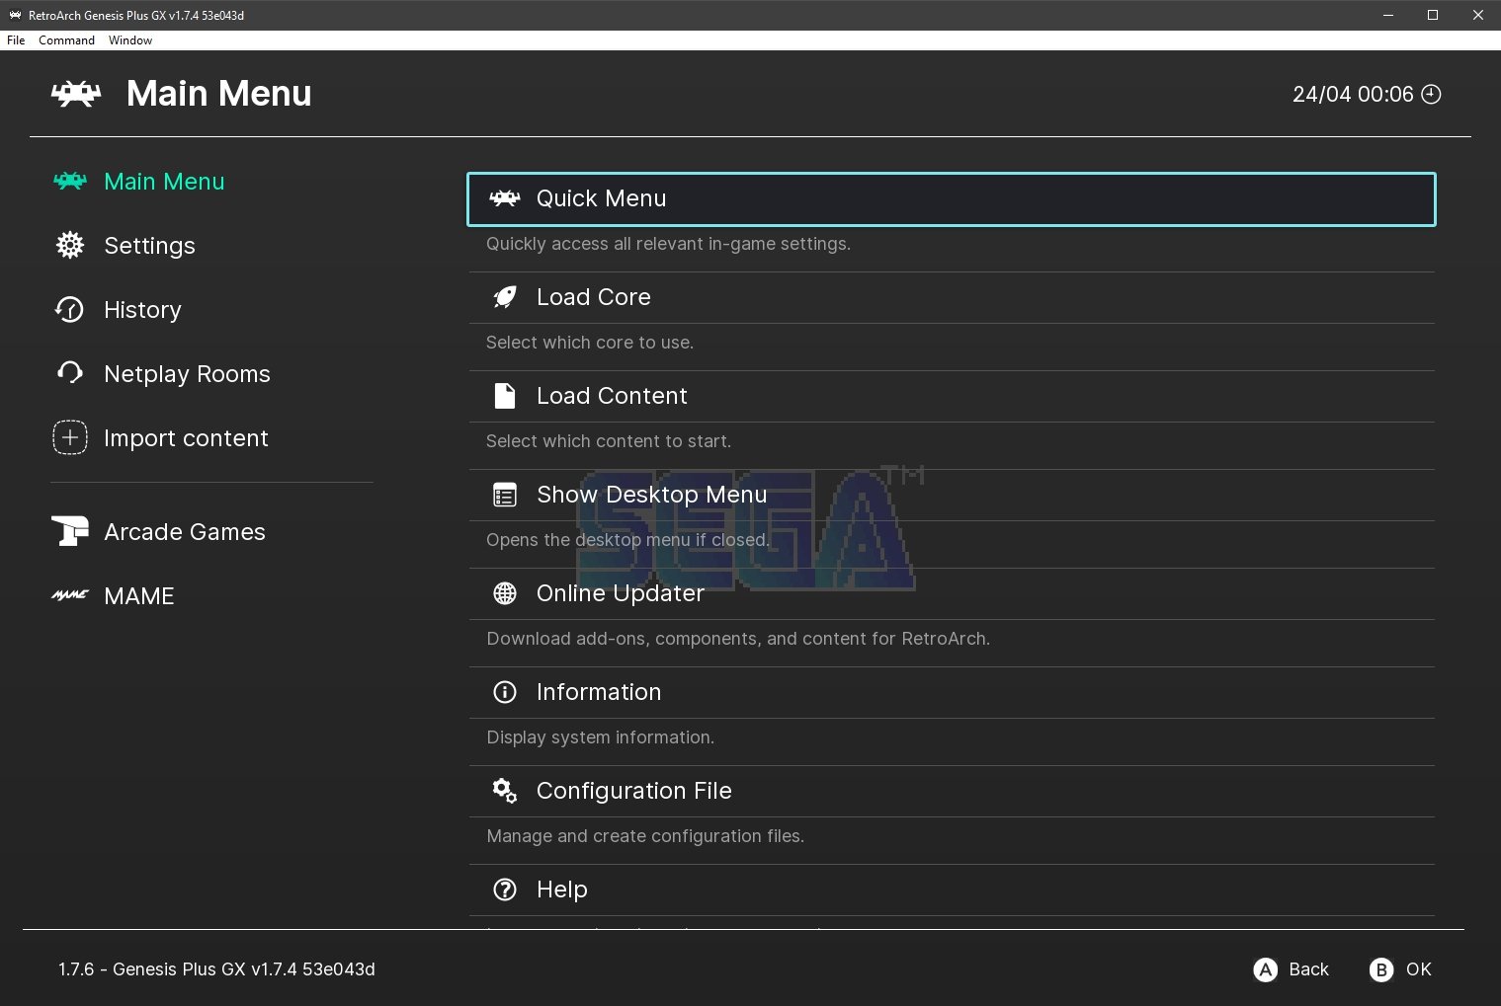Click the Load Core rocket icon
Screen dimensions: 1501x1006
[505, 297]
